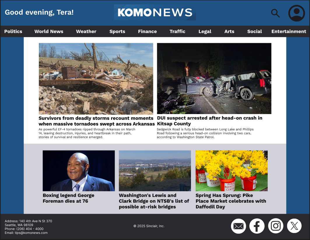310x240 pixels.
Task: Go to the Weather section
Action: pos(86,31)
